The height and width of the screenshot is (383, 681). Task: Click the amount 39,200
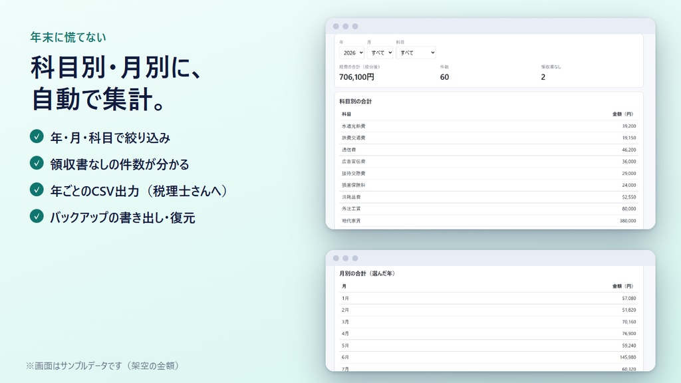point(629,126)
